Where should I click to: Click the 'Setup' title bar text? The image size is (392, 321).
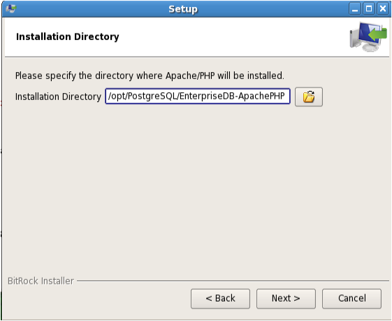tap(183, 9)
